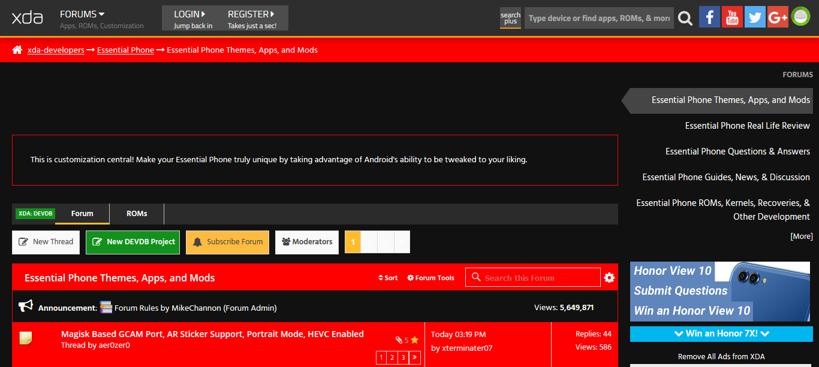The height and width of the screenshot is (367, 819).
Task: Open the Sort dropdown
Action: click(x=388, y=278)
